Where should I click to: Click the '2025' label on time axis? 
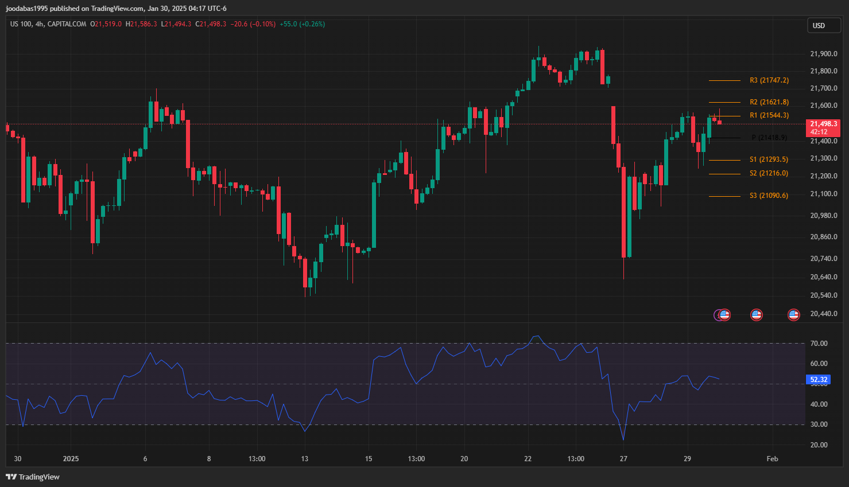tap(71, 459)
